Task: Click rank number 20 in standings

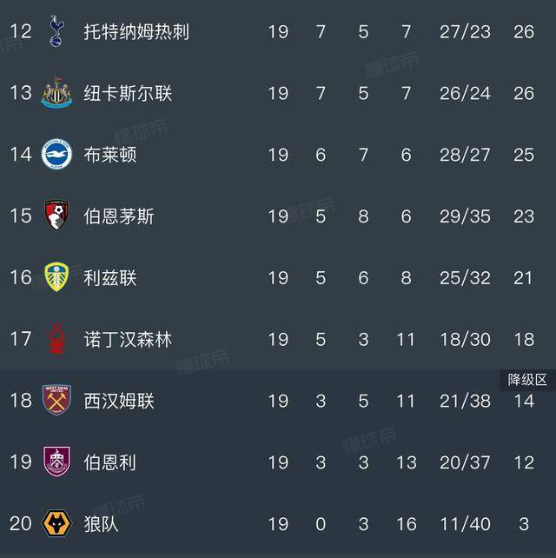Action: coord(21,524)
